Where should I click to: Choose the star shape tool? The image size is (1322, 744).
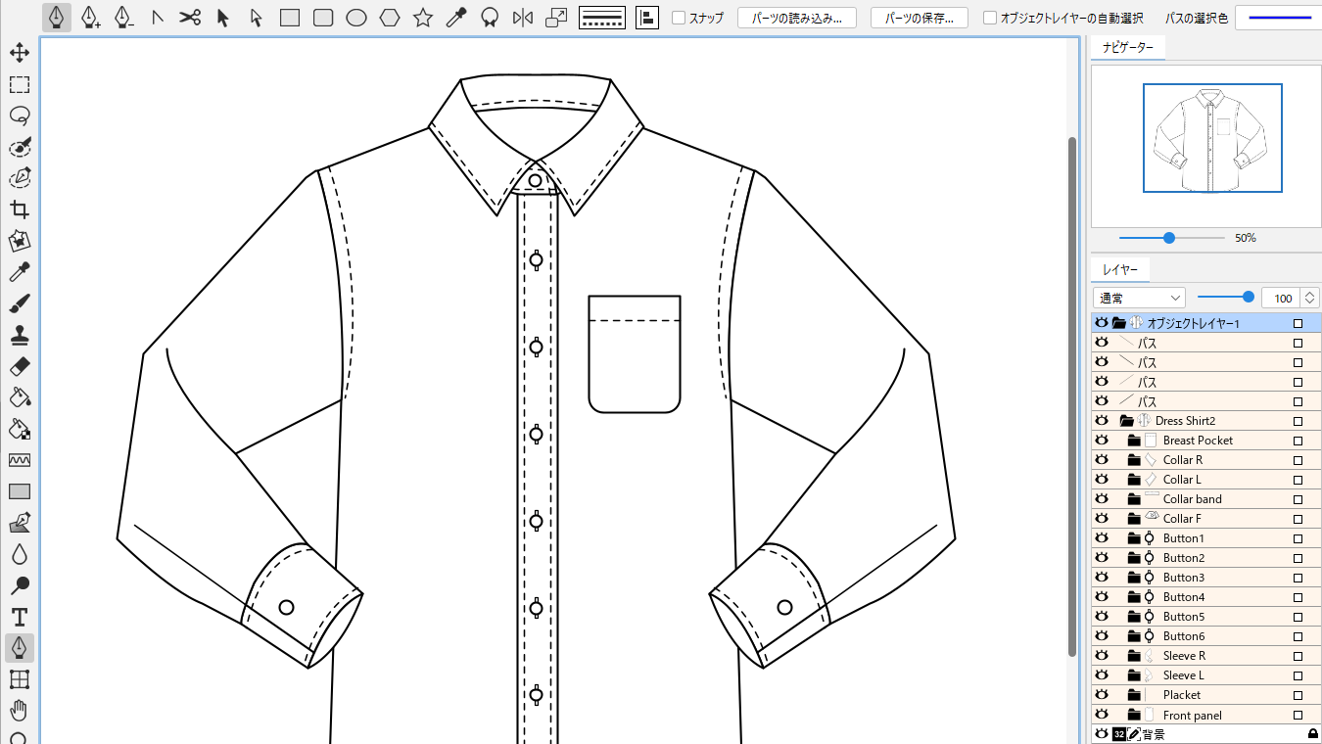pyautogui.click(x=423, y=18)
